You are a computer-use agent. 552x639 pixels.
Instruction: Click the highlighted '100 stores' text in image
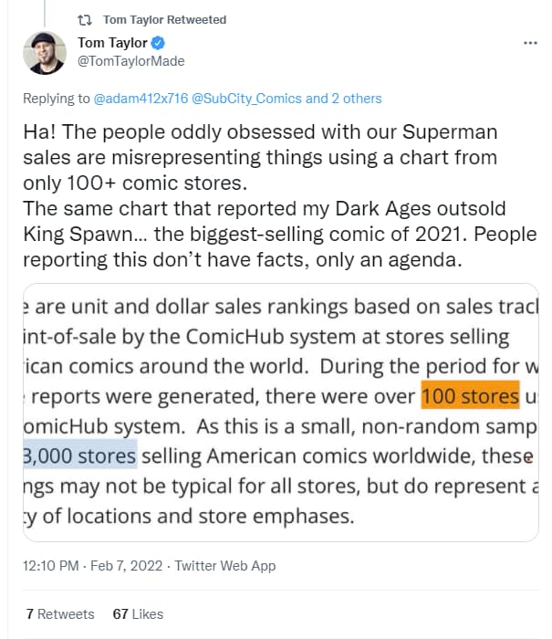[x=470, y=395]
